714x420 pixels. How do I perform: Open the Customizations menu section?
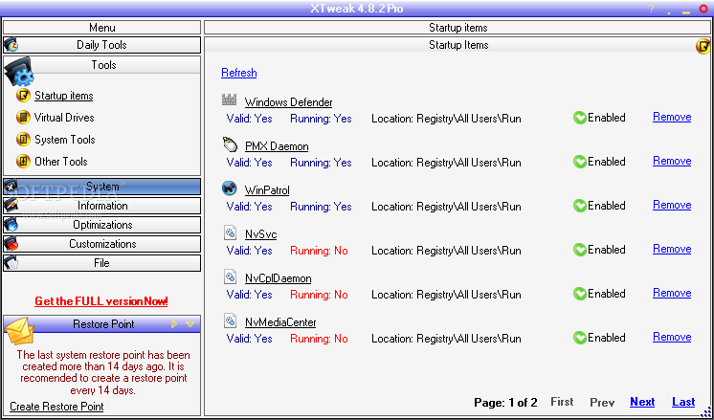coord(101,244)
